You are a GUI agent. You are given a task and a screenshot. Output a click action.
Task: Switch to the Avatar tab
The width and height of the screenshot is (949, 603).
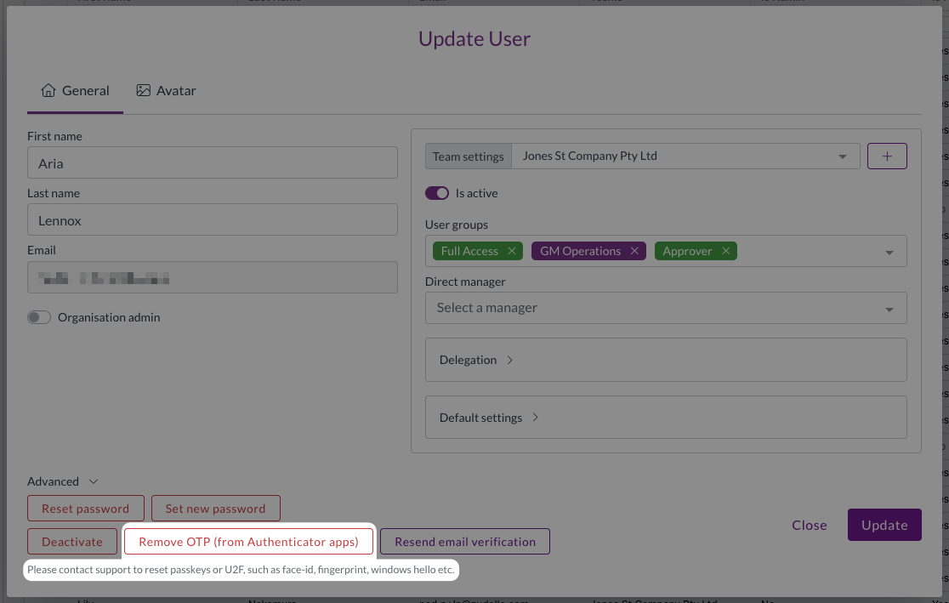coord(167,90)
